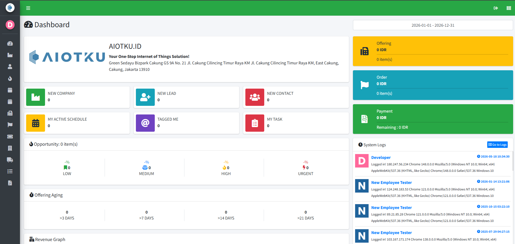This screenshot has height=244, width=515.
Task: Open the yellow Offering summary card
Action: [433, 51]
